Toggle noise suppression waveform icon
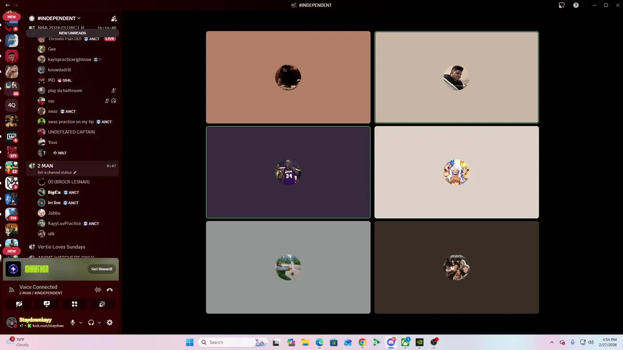 coord(98,290)
